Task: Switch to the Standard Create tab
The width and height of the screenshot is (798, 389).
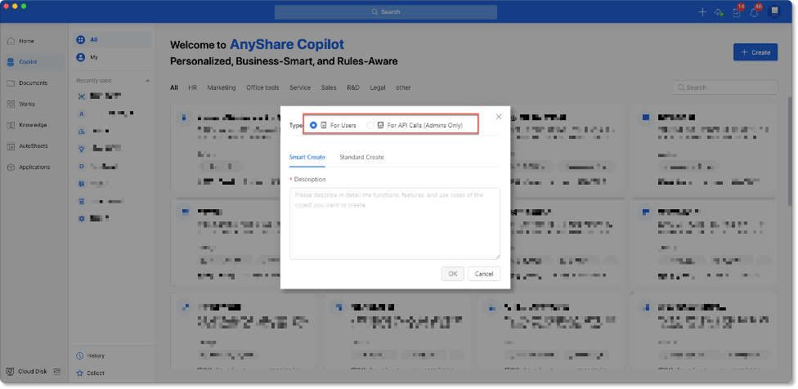Action: tap(361, 157)
